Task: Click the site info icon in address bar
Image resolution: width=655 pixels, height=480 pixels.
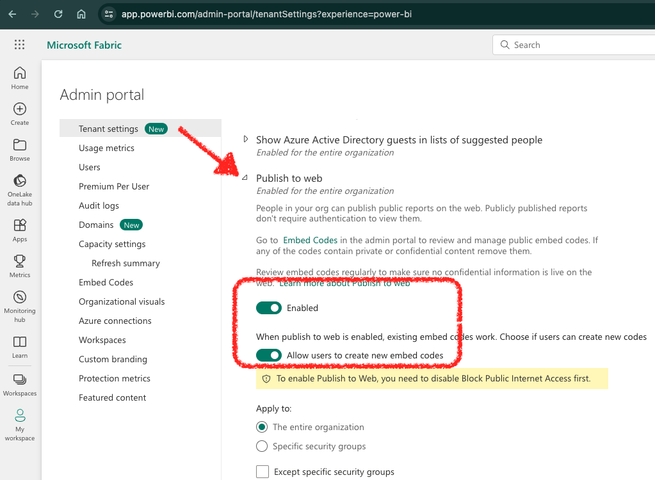Action: 109,14
